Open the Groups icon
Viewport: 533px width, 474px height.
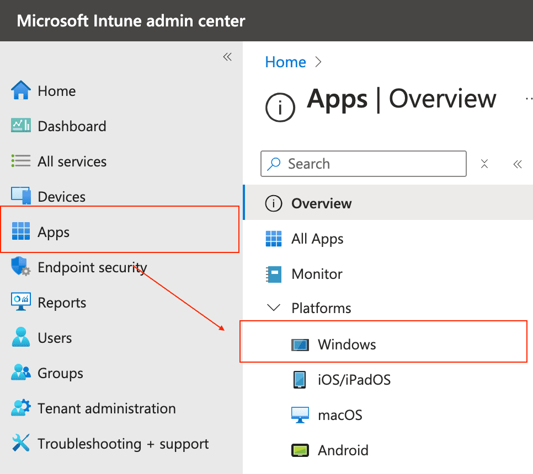pos(20,373)
